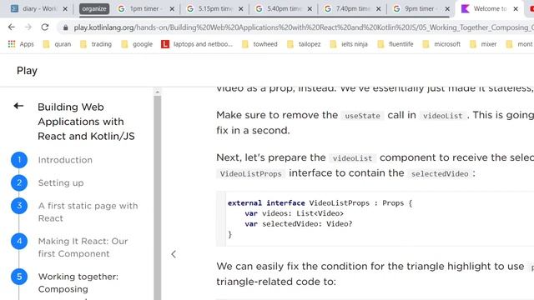Click the sidebar scrollbar up arrow

point(158,92)
